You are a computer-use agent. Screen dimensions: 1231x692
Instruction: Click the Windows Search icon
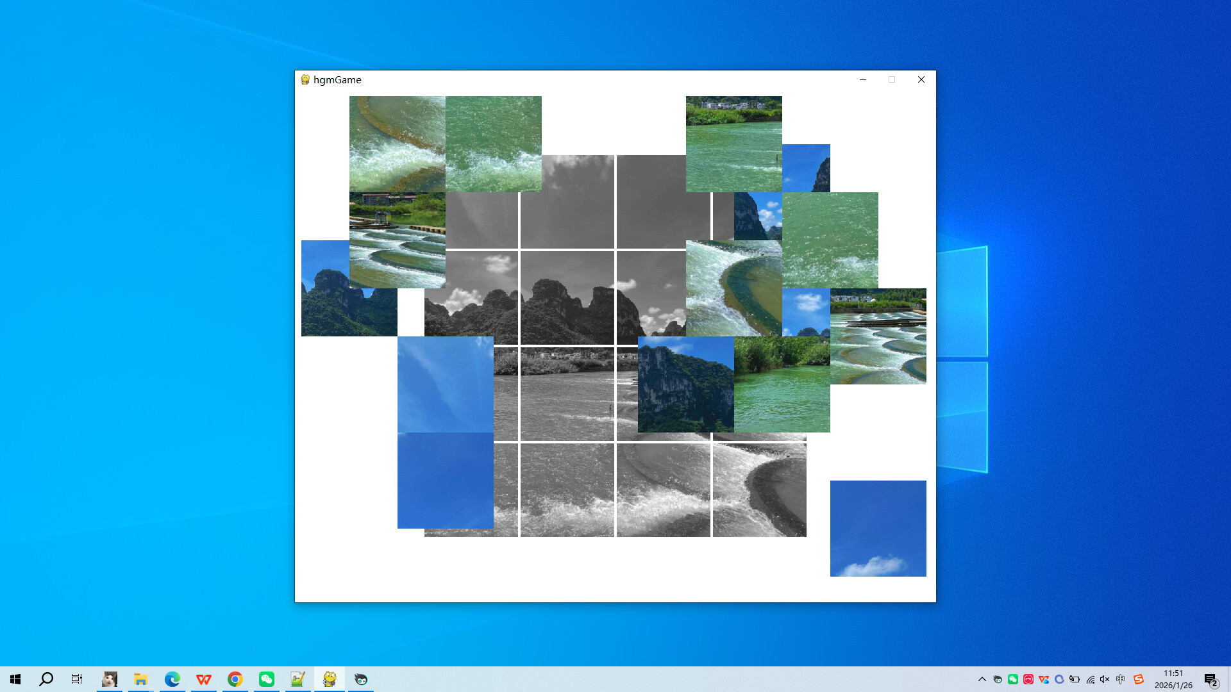(46, 679)
